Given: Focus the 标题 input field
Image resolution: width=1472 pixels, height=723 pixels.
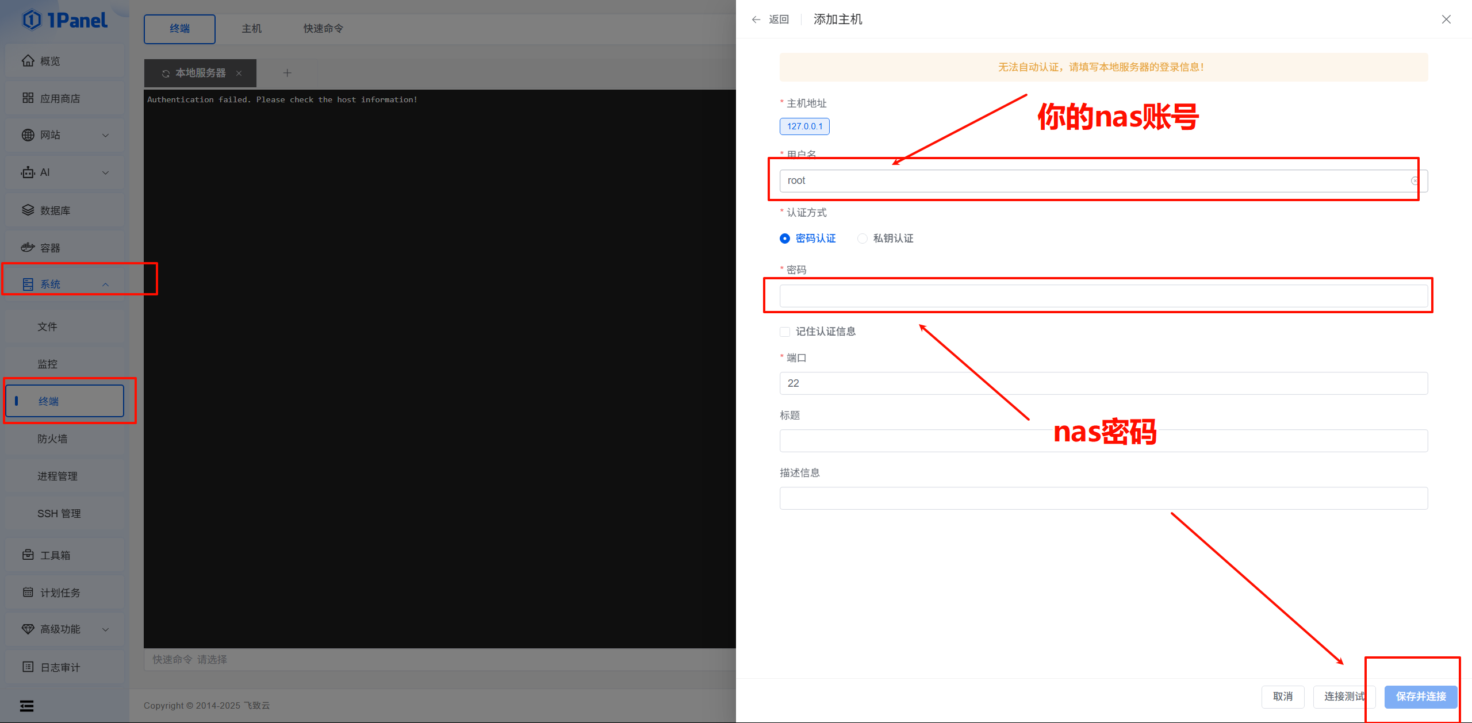Looking at the screenshot, I should 1103,441.
